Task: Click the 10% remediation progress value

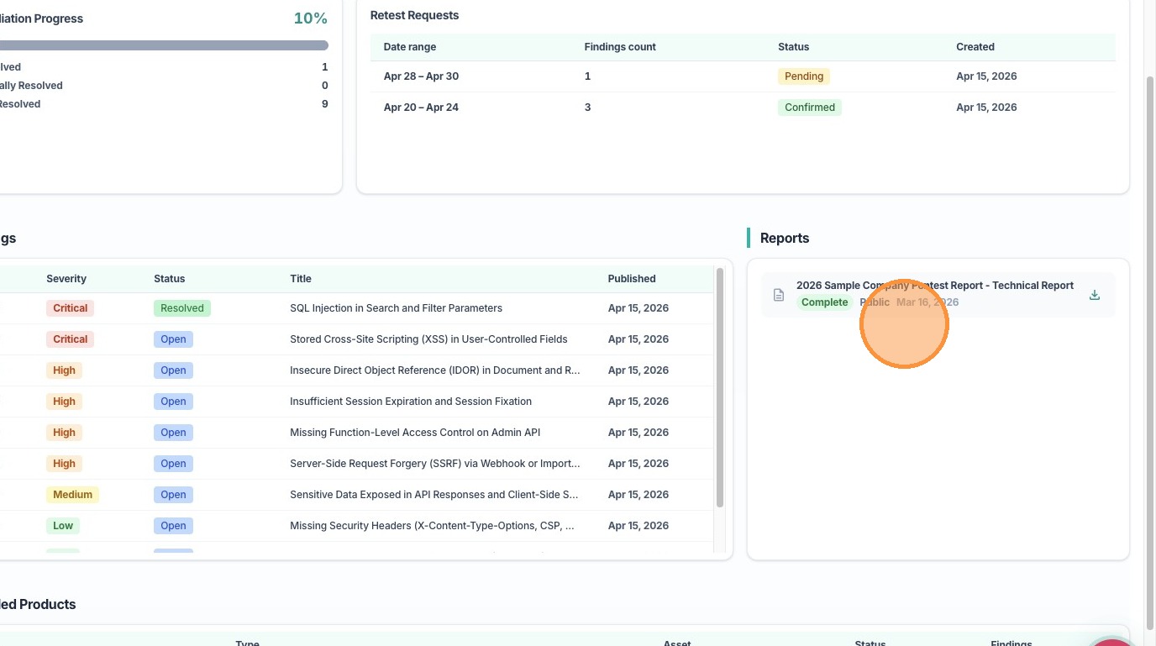Action: pos(311,18)
